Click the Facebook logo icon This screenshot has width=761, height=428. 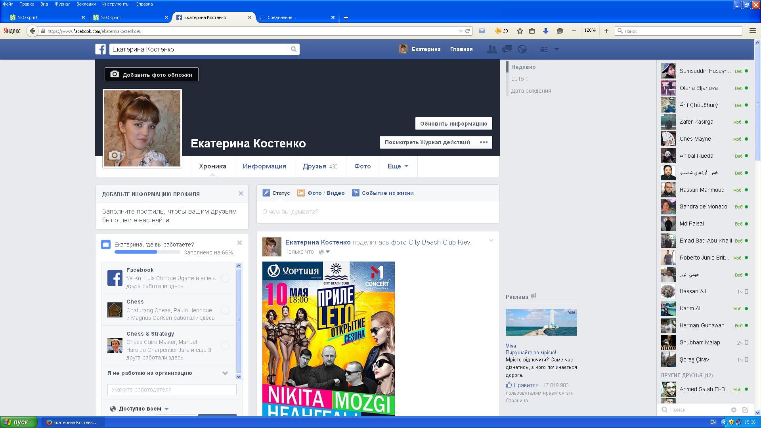100,49
